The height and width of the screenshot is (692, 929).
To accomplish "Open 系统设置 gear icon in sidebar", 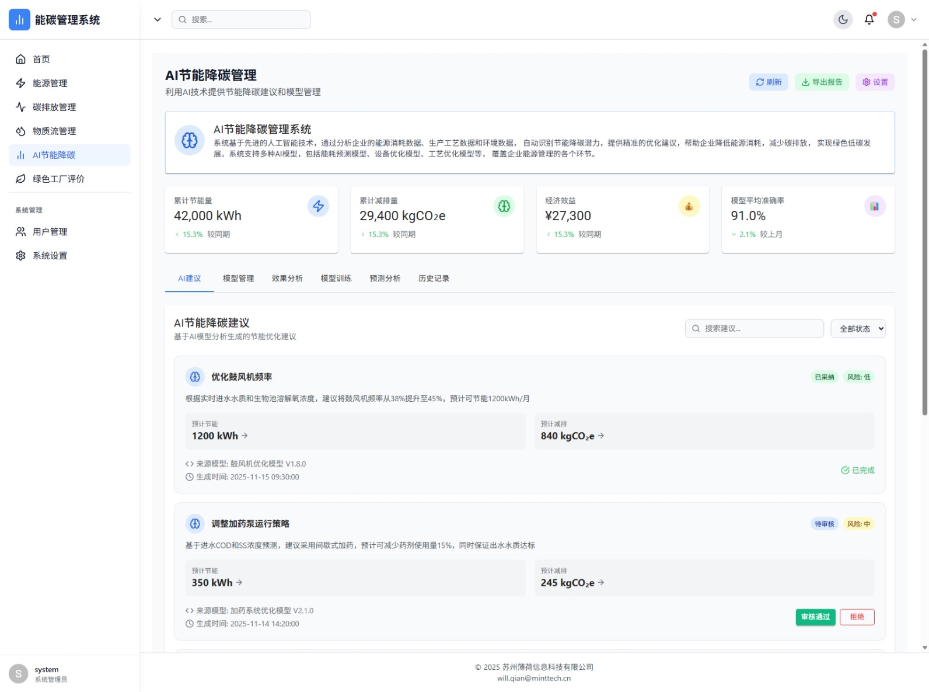I will [x=21, y=256].
